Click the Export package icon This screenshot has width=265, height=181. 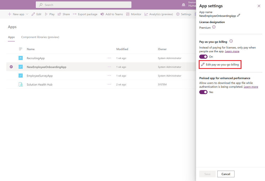tap(74, 14)
